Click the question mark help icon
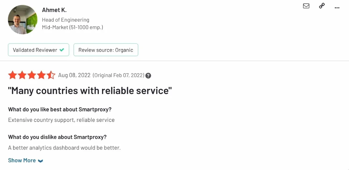Image resolution: width=349 pixels, height=170 pixels. (148, 76)
